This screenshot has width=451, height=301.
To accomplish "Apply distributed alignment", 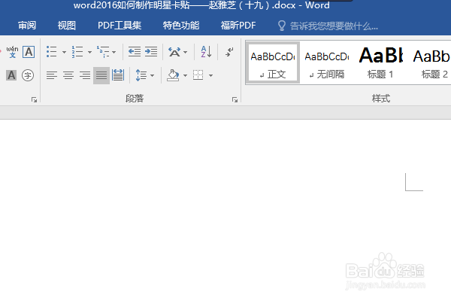I will 118,75.
